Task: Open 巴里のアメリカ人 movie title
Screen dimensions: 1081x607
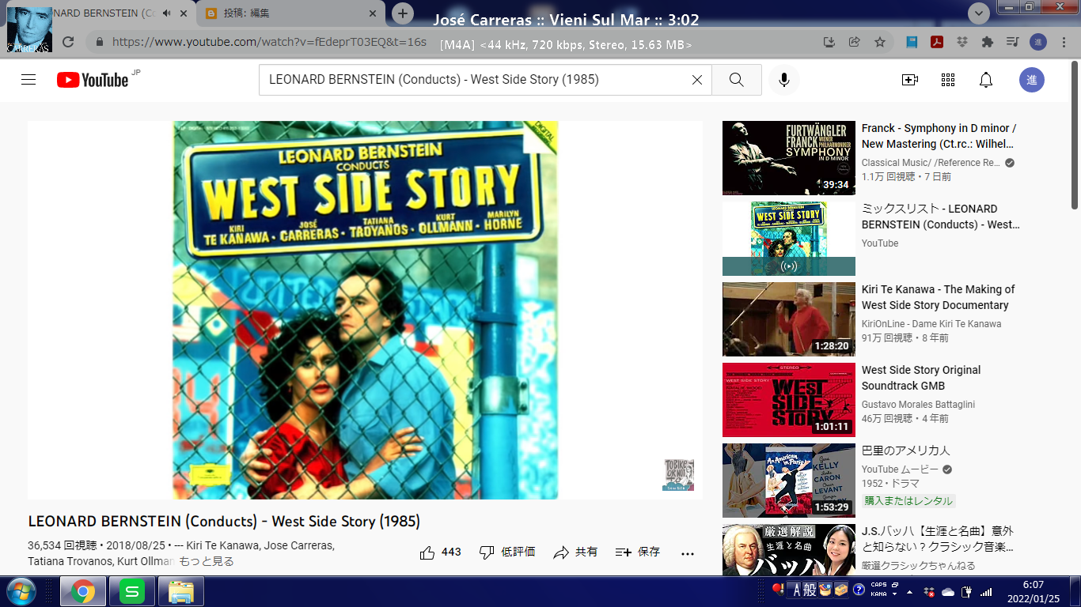Action: [x=906, y=451]
